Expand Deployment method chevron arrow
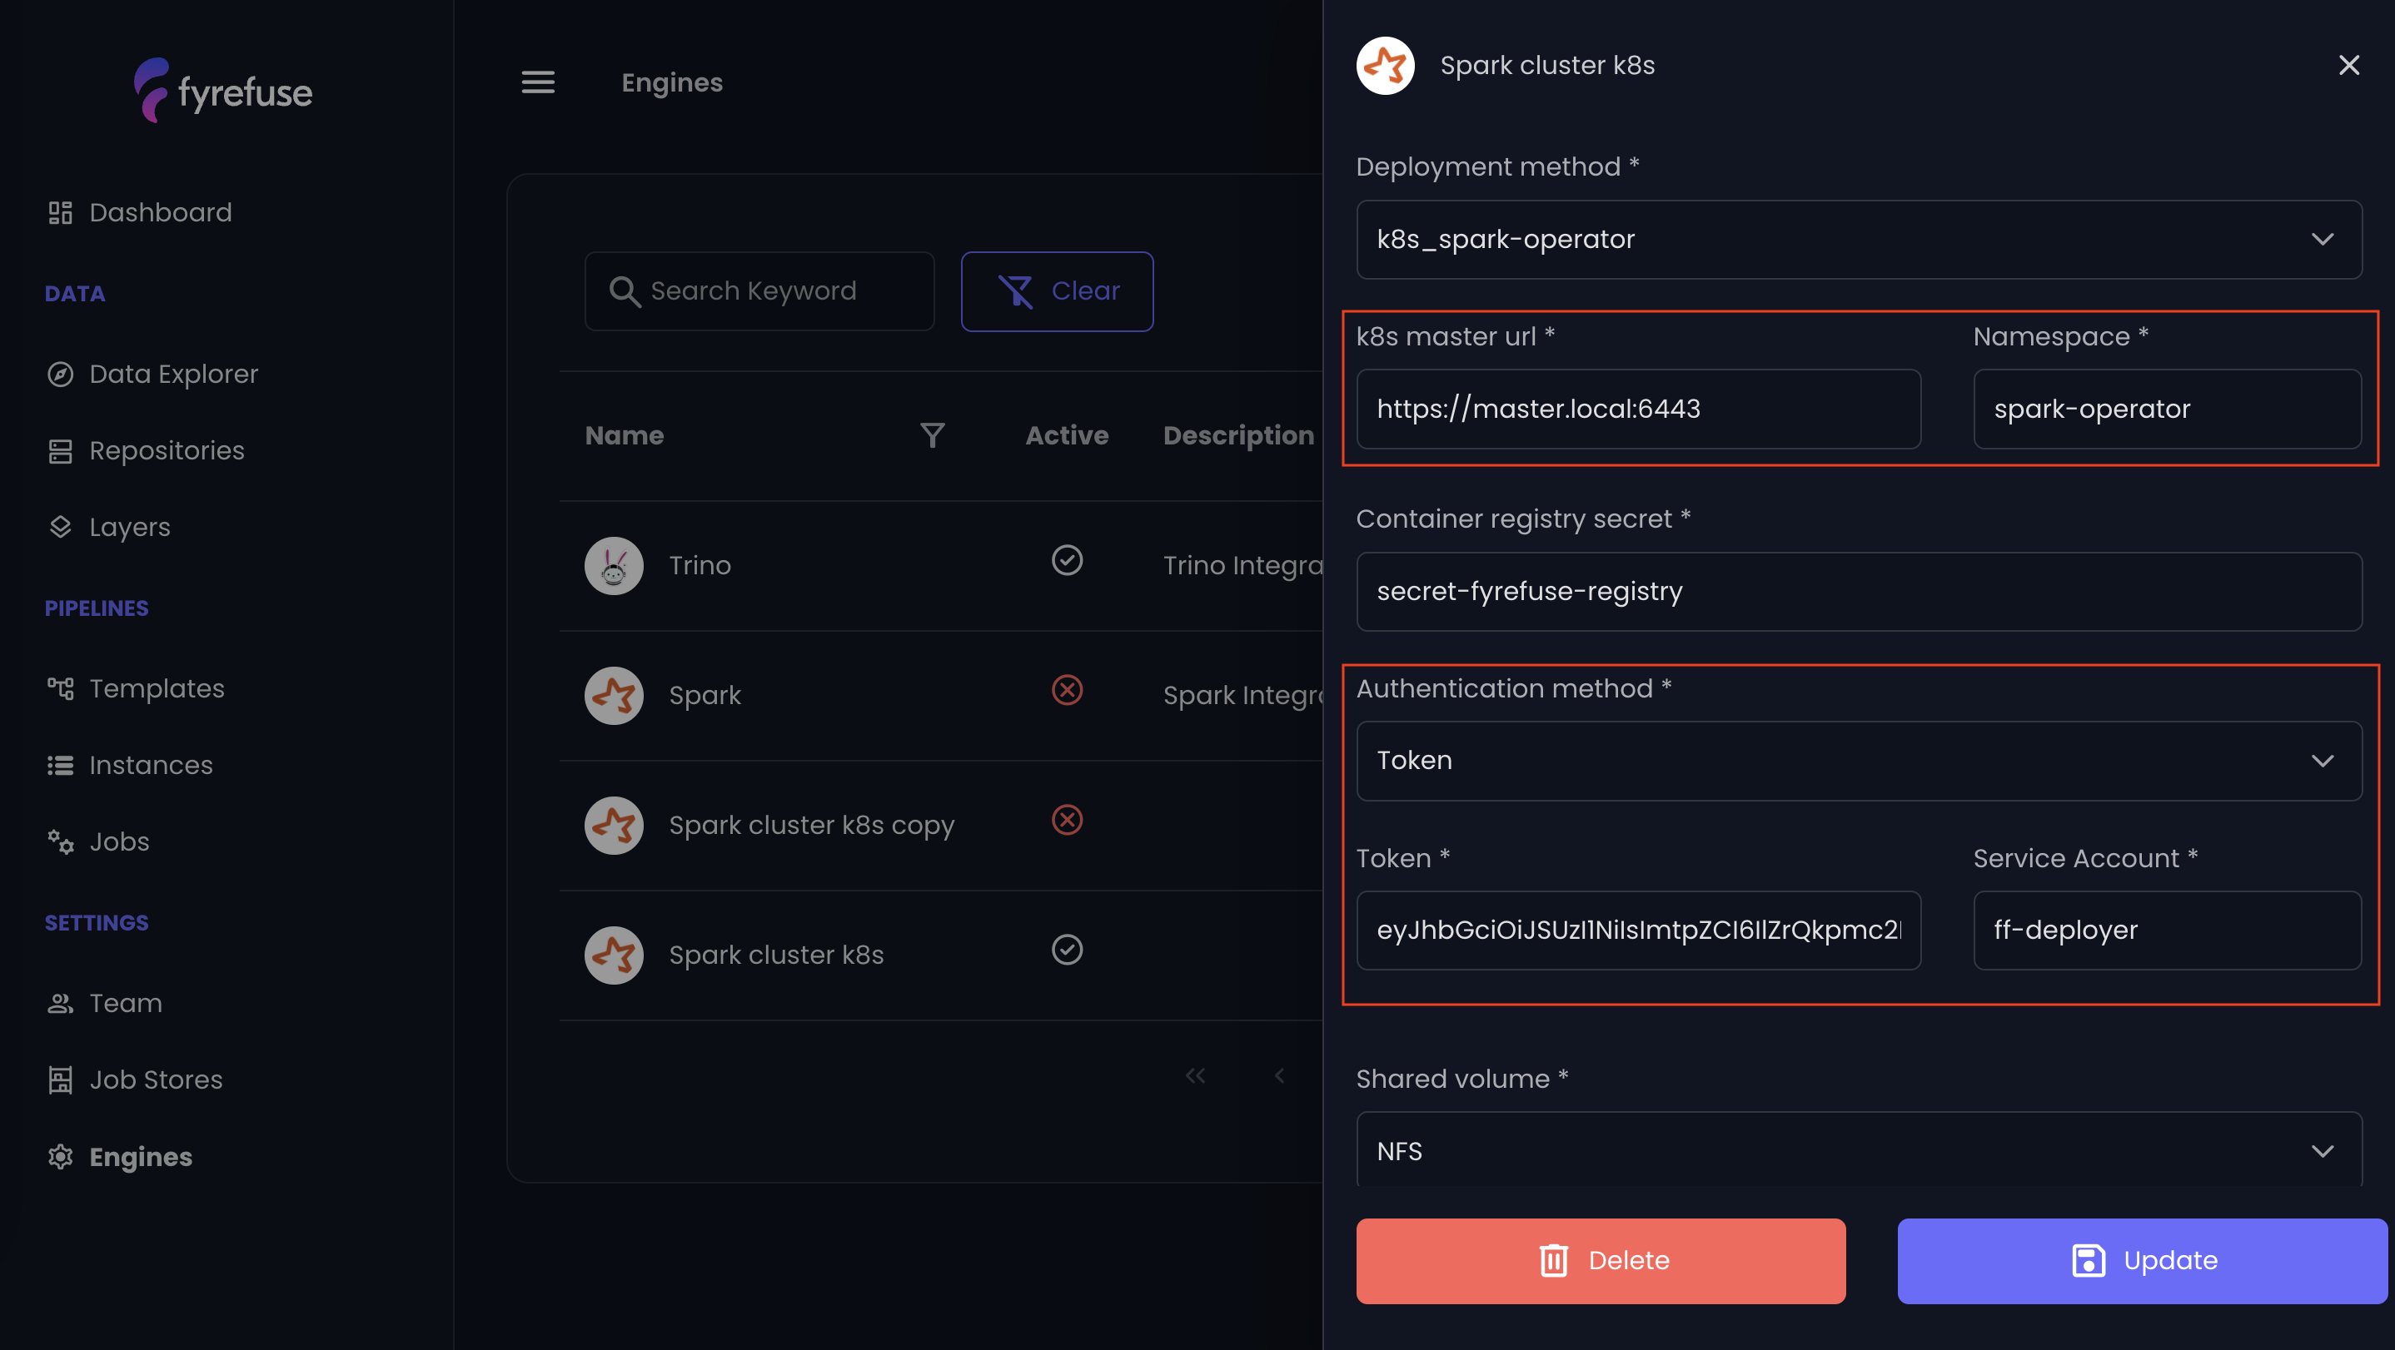The height and width of the screenshot is (1350, 2395). 2322,240
